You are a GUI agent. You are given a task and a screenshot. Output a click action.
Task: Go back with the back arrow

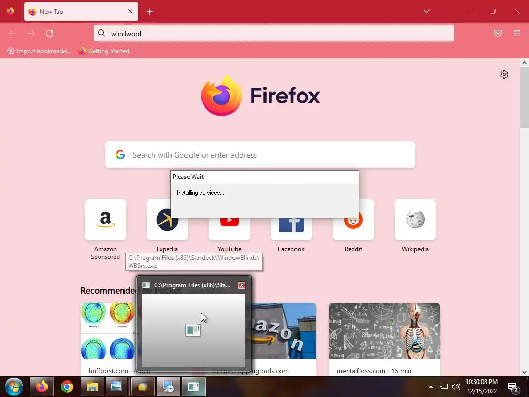12,34
